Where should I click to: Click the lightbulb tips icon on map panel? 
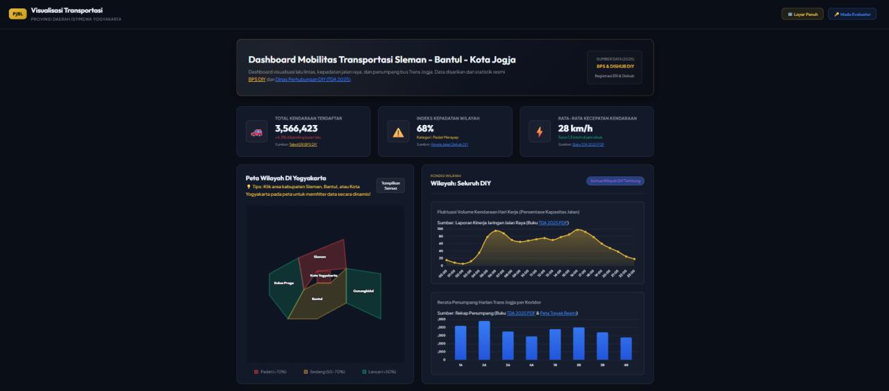(248, 186)
